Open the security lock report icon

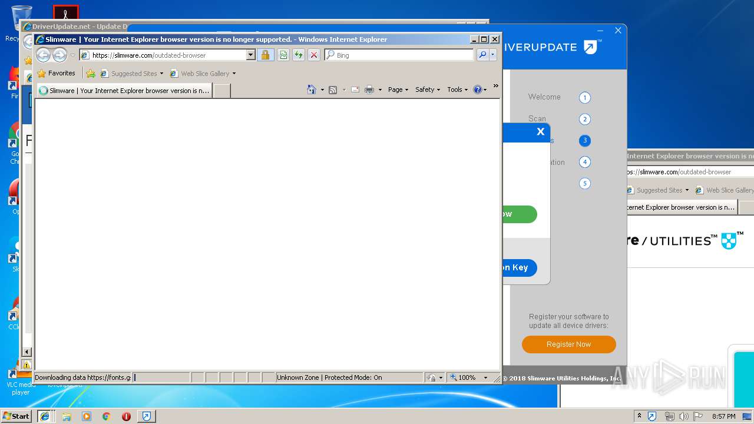[265, 55]
